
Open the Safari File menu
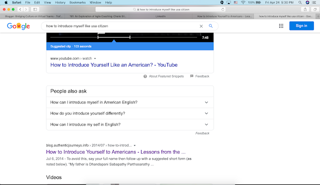(x=27, y=2)
